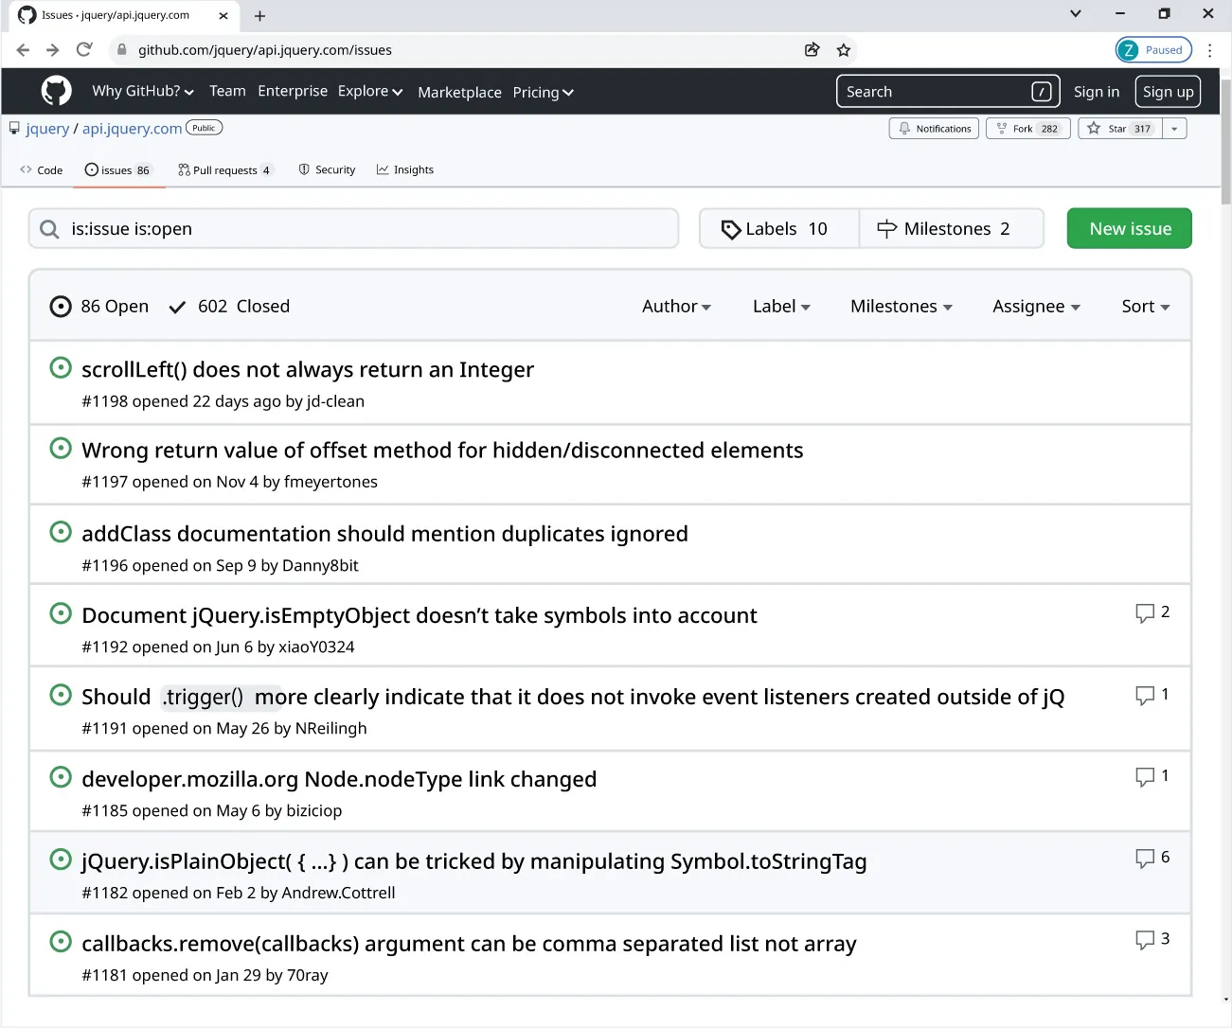Switch to the Closed issues view

click(x=228, y=306)
